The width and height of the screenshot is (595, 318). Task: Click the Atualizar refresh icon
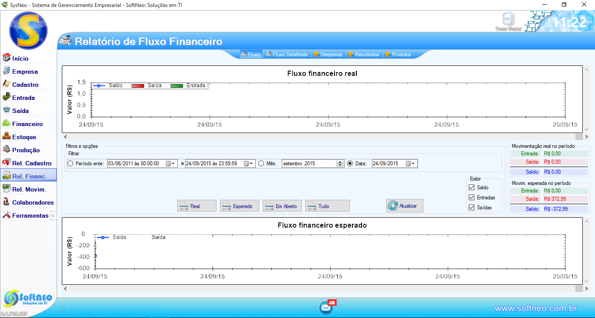coord(393,206)
